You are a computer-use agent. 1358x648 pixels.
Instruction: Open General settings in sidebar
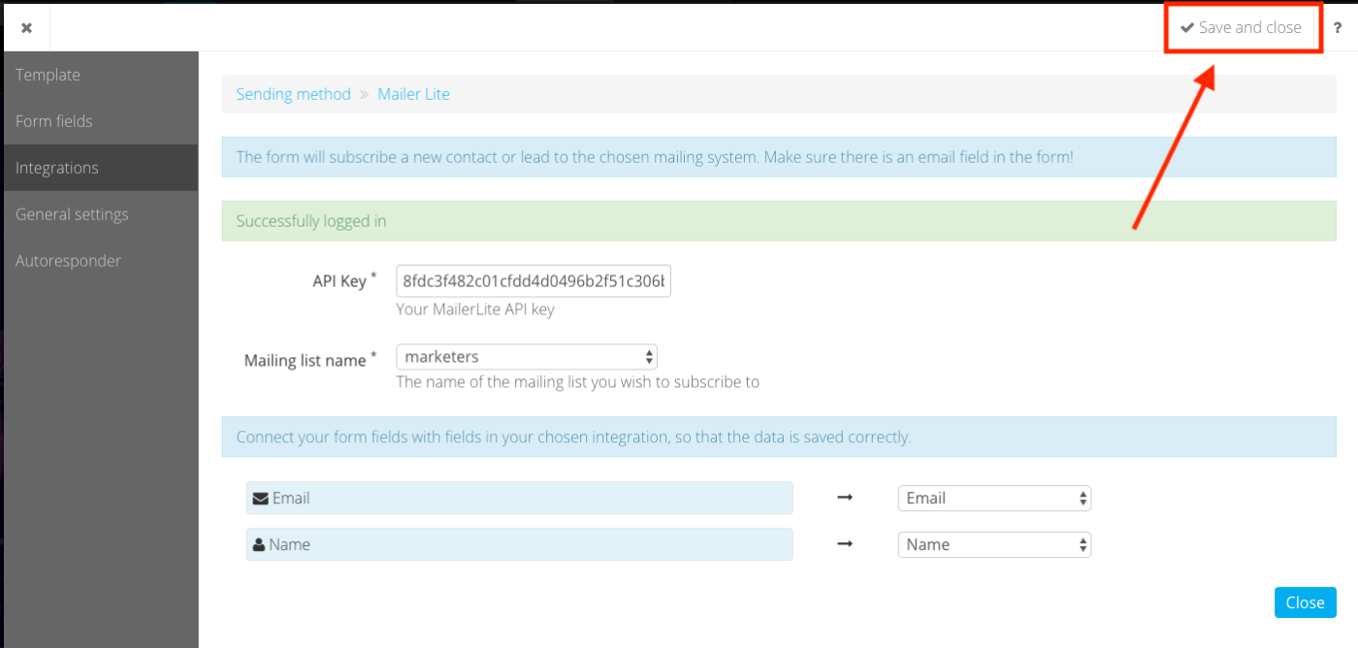(101, 214)
